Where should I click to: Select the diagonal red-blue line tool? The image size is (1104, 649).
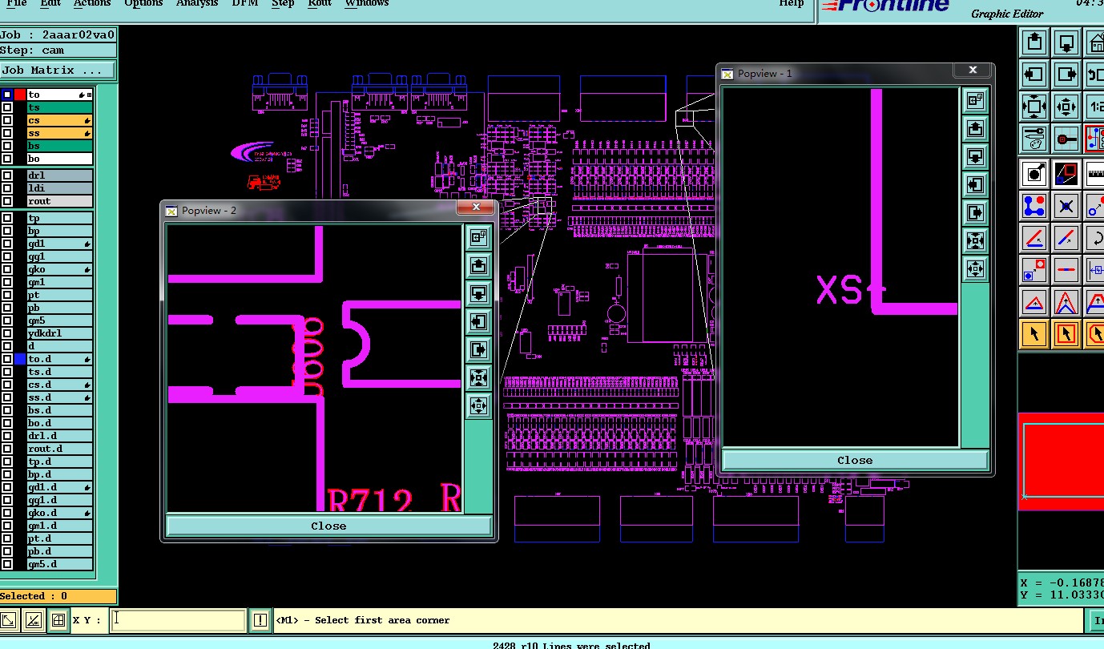point(1066,238)
